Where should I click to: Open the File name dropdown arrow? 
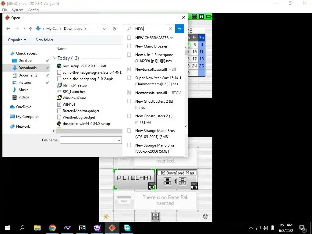pos(119,140)
